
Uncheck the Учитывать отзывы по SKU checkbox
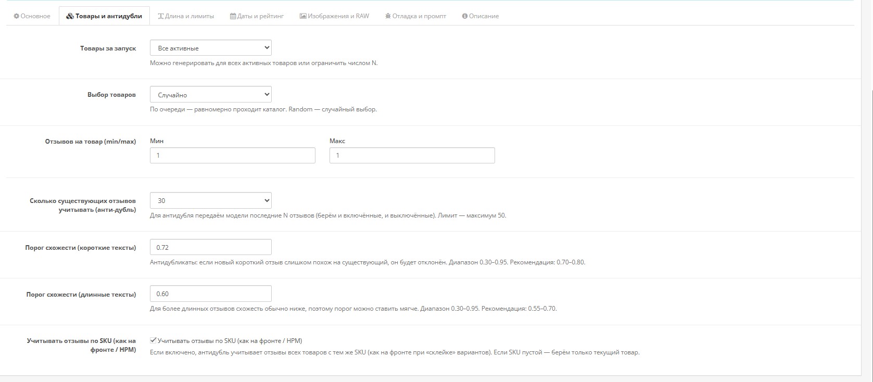coord(153,340)
